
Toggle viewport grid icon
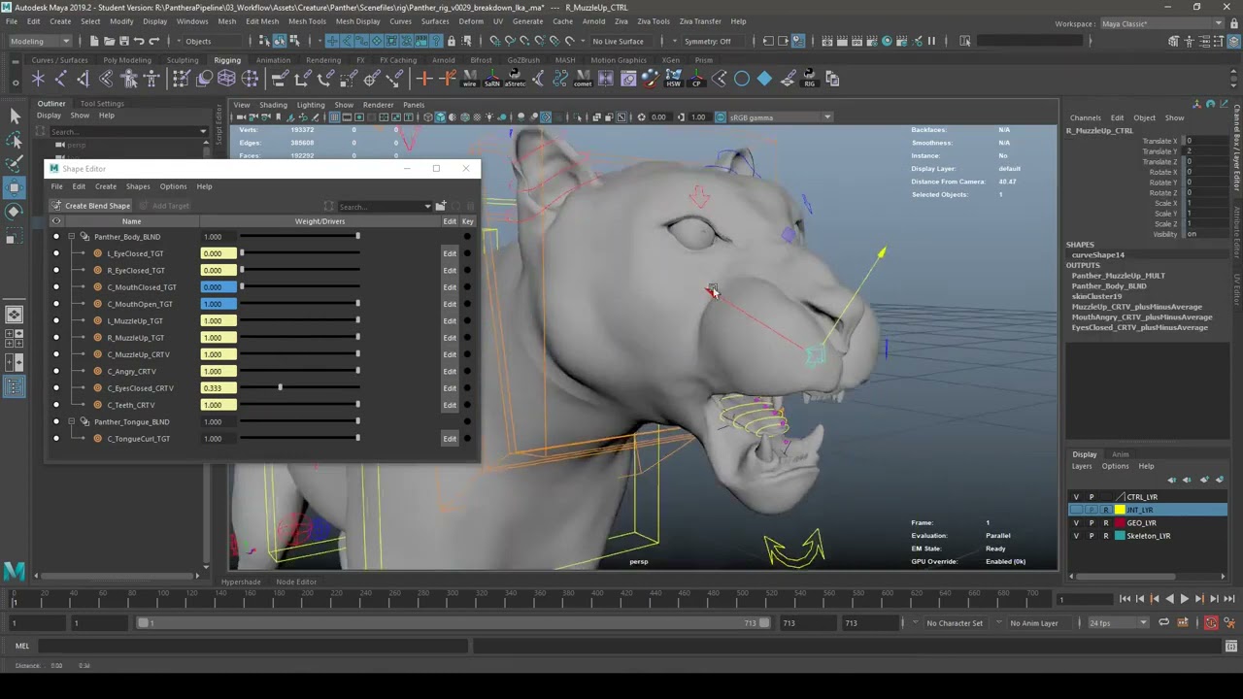pos(334,117)
